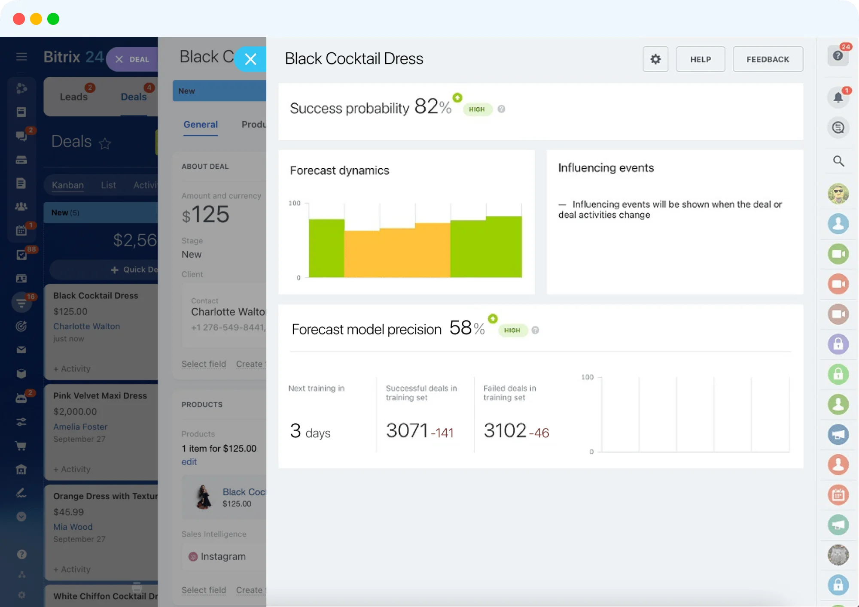Click the edit link under Products
The width and height of the screenshot is (859, 607).
click(189, 462)
